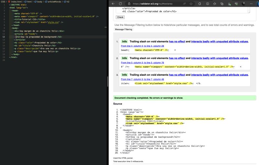Click highlighted meta charset code in message 1
Image resolution: width=259 pixels, height=165 pixels.
[152, 50]
